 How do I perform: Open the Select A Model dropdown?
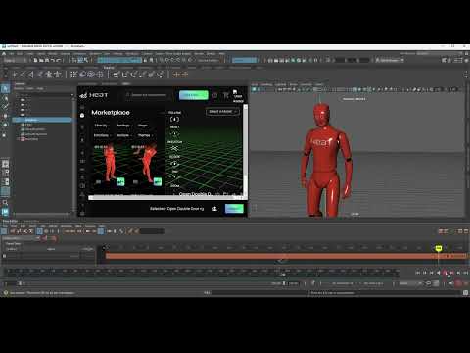222,112
